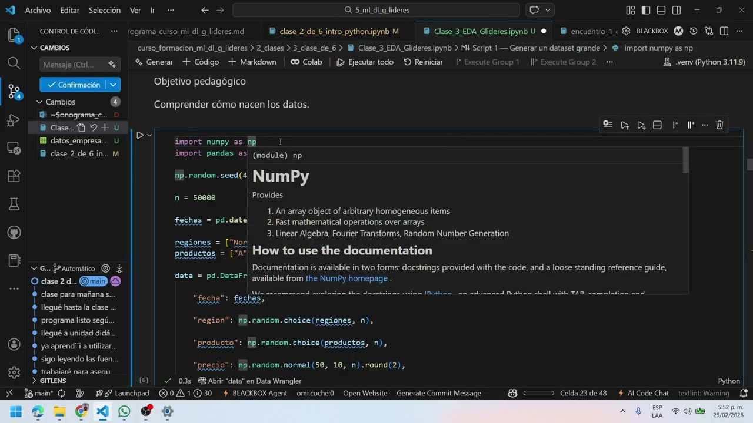Split the editor to the right
Screen dimensions: 753x423
[x=724, y=31]
